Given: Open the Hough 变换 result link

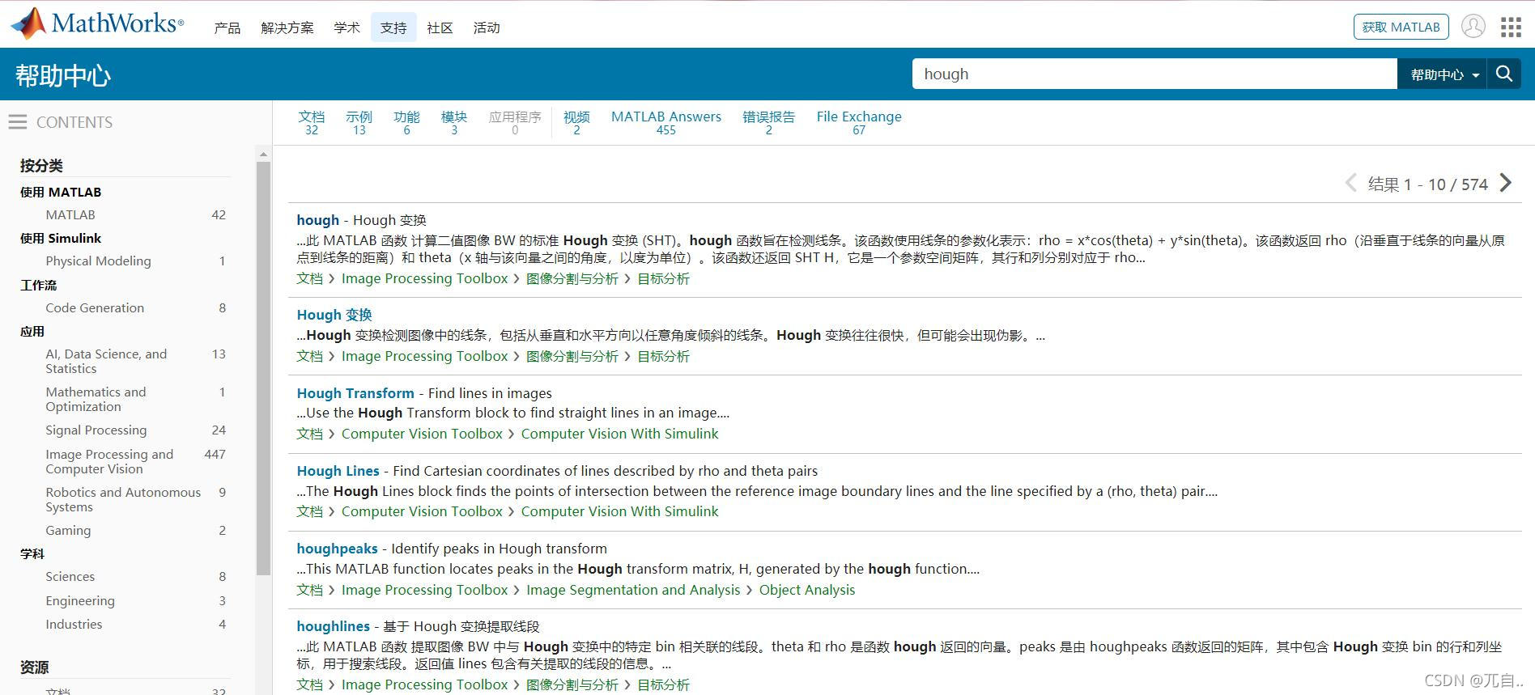Looking at the screenshot, I should 334,315.
